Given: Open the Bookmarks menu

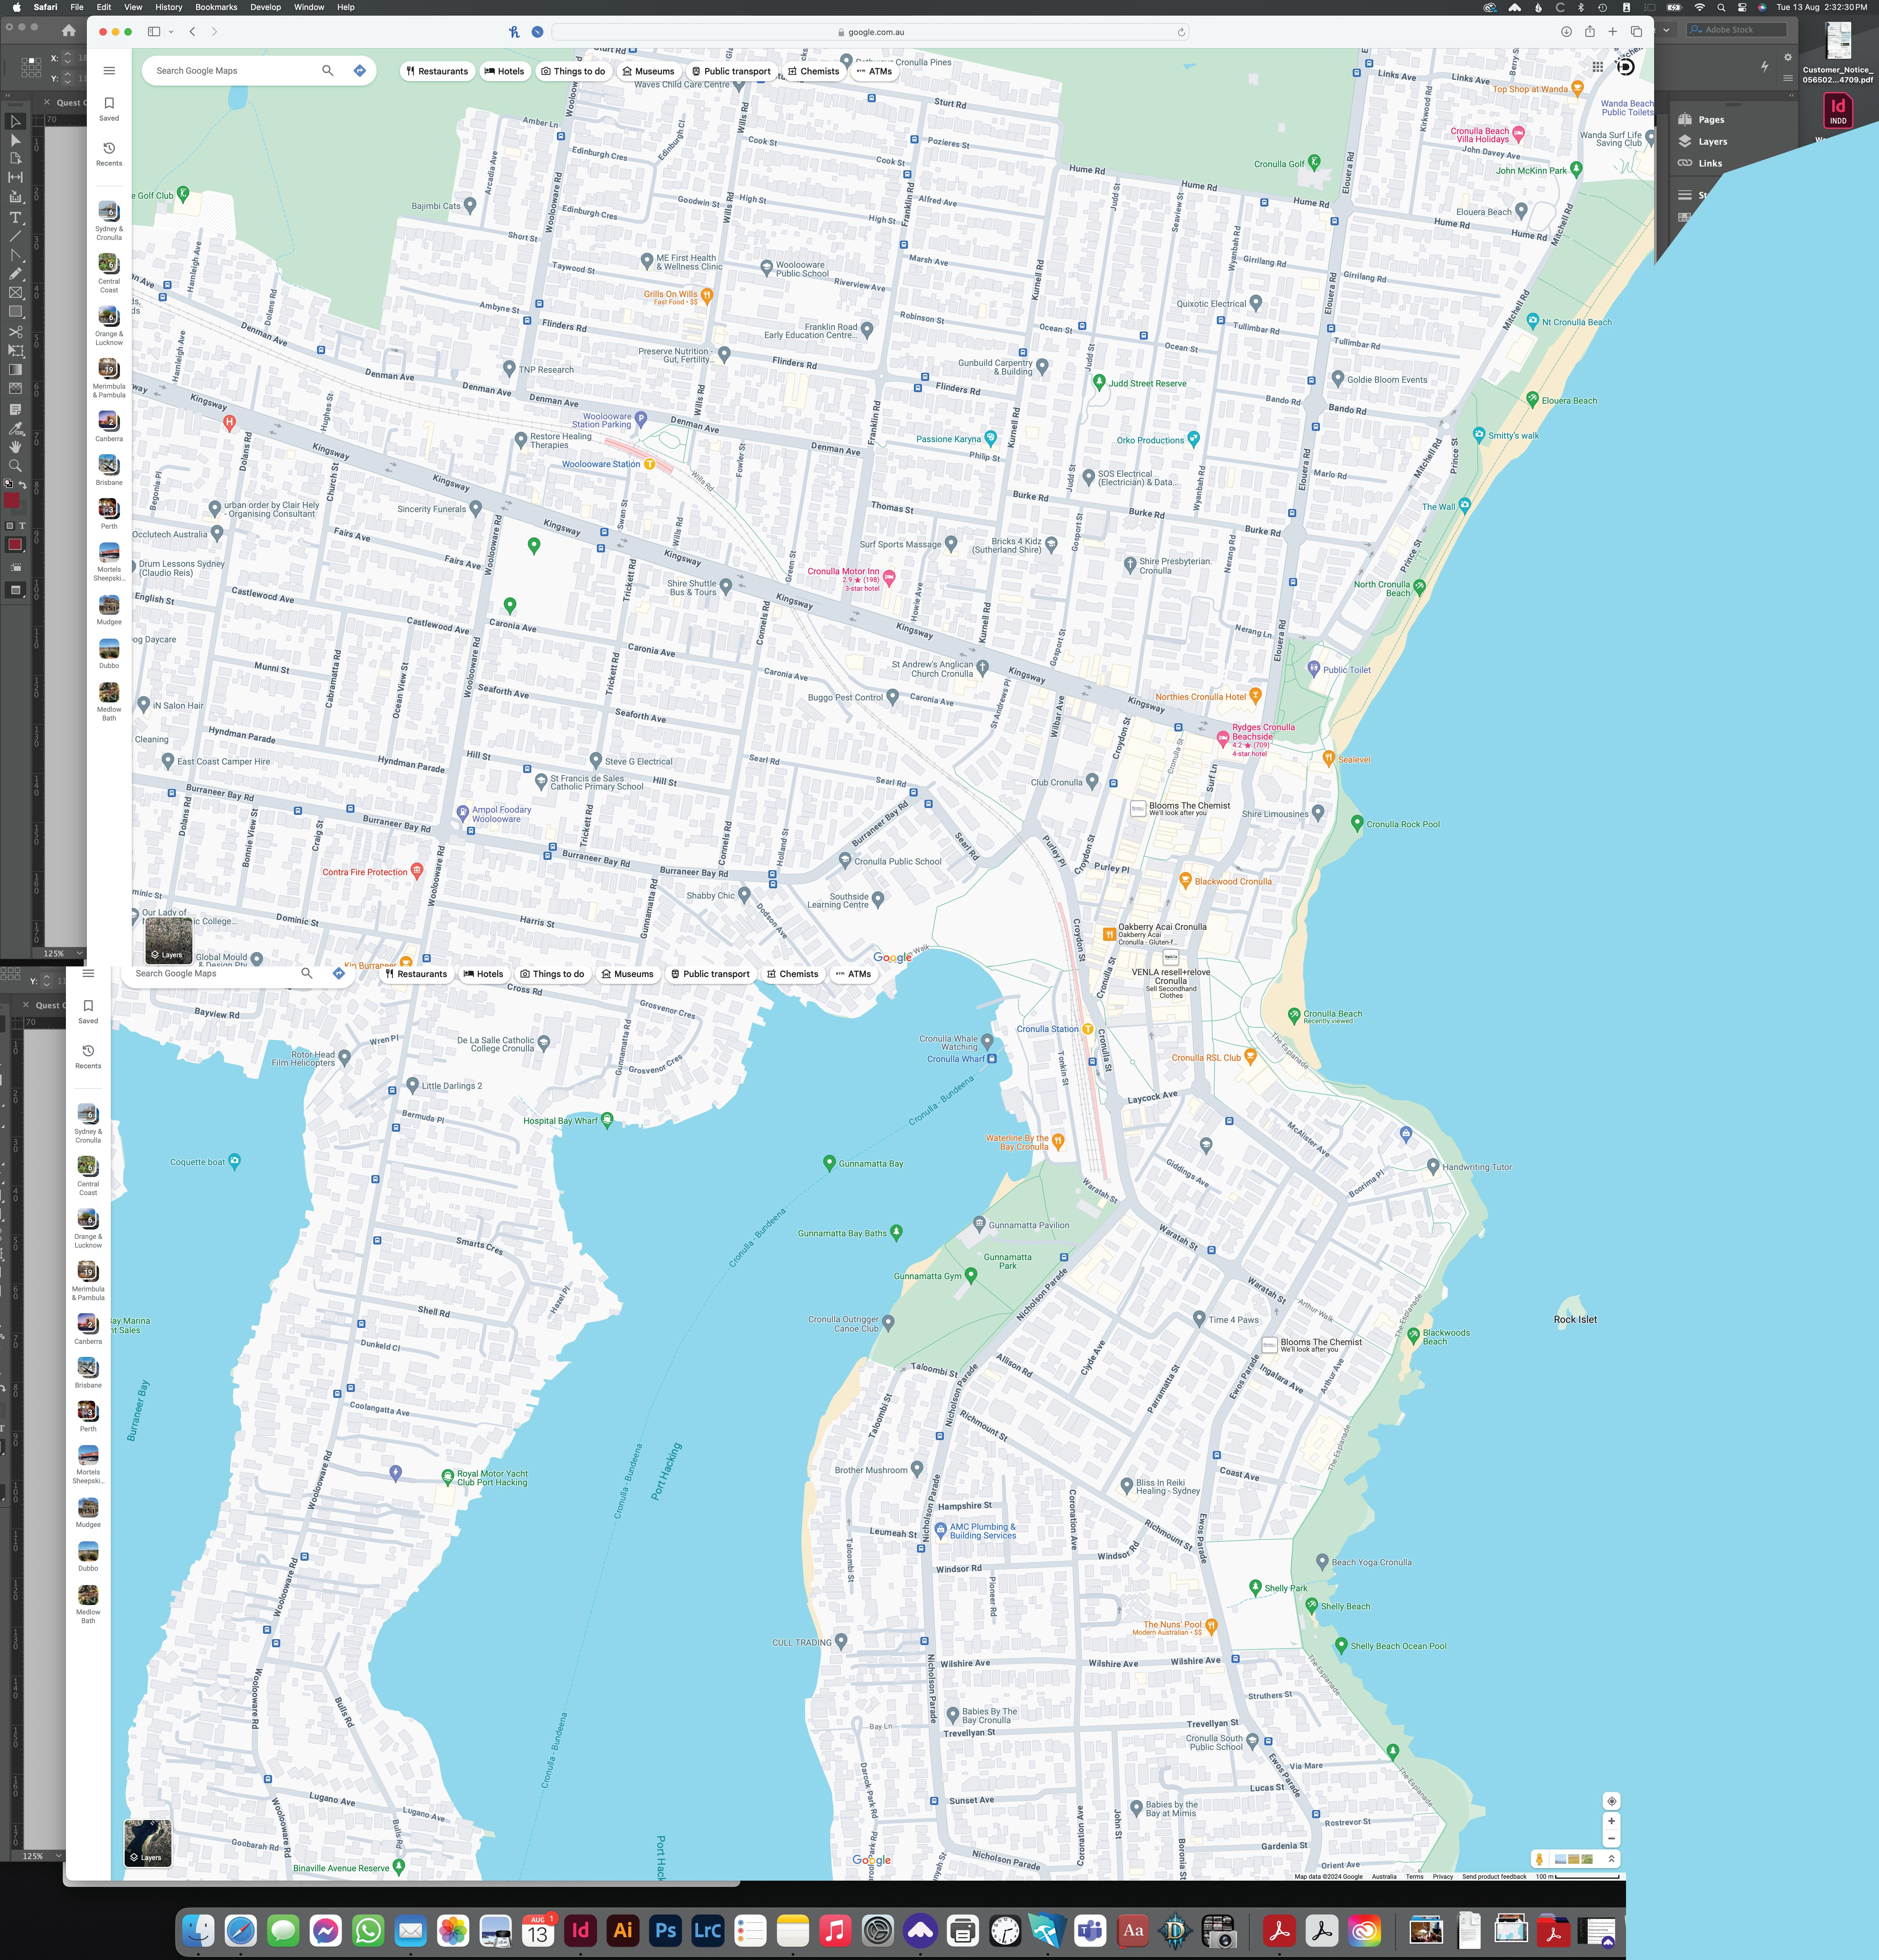Looking at the screenshot, I should 216,7.
